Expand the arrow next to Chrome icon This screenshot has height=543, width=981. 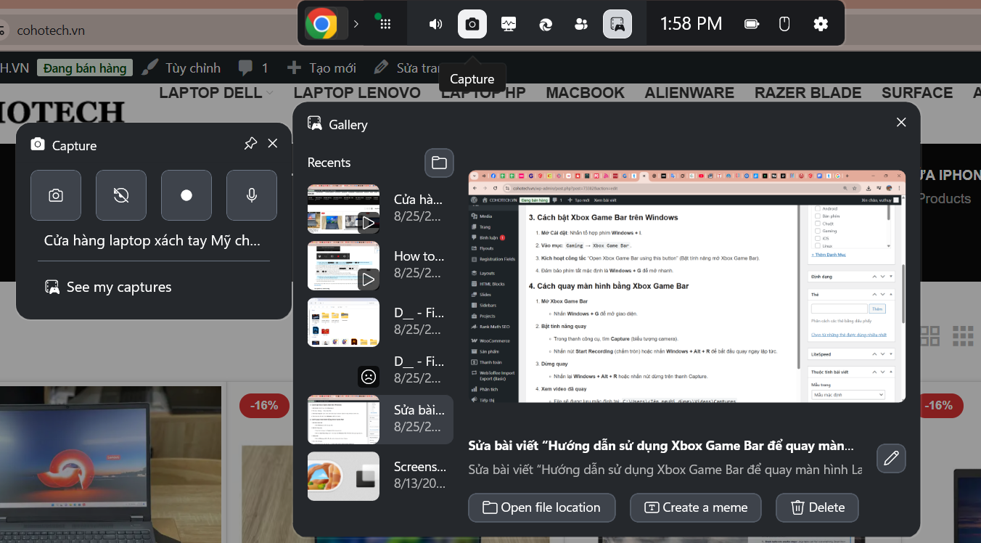(x=356, y=24)
